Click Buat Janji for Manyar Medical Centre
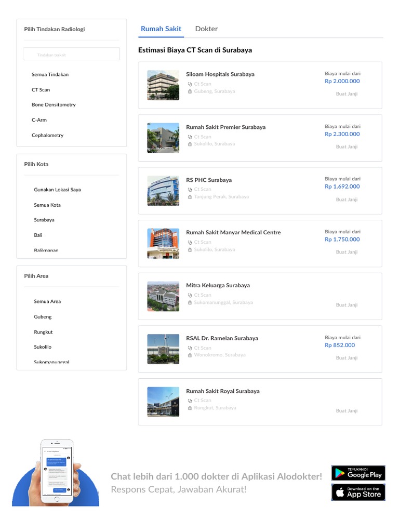This screenshot has height=532, width=399. [x=347, y=252]
